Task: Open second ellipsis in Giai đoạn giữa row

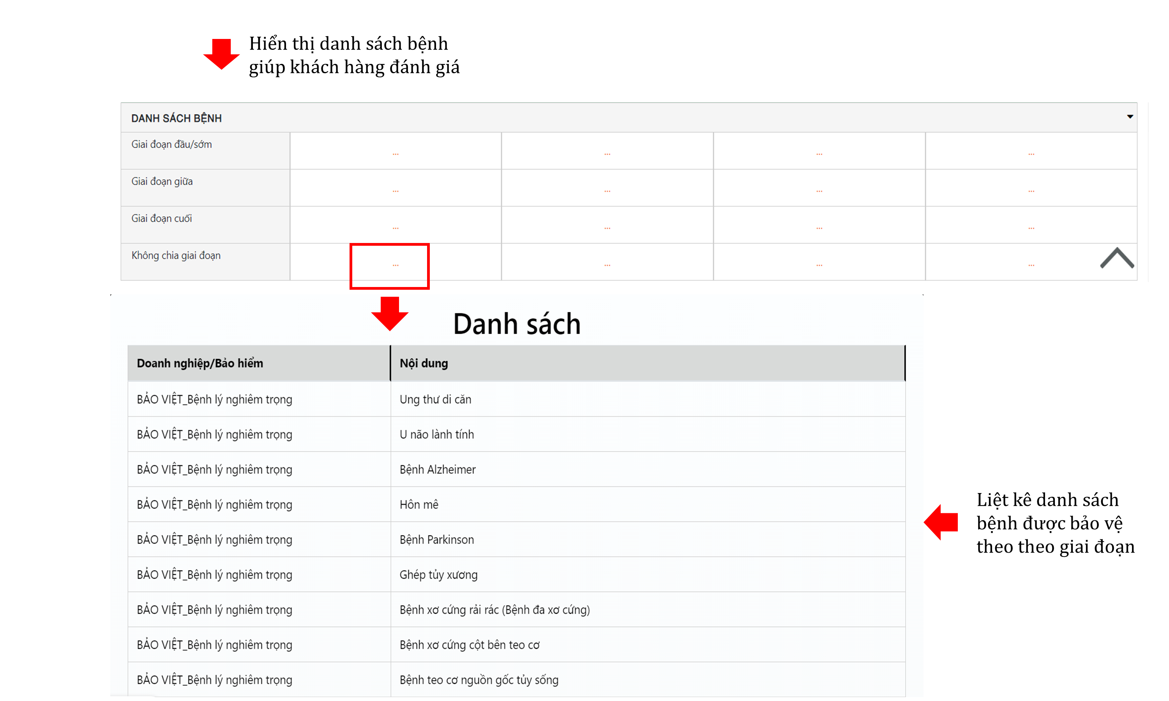Action: tap(607, 191)
